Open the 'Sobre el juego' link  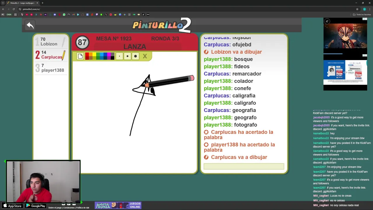pyautogui.click(x=55, y=208)
